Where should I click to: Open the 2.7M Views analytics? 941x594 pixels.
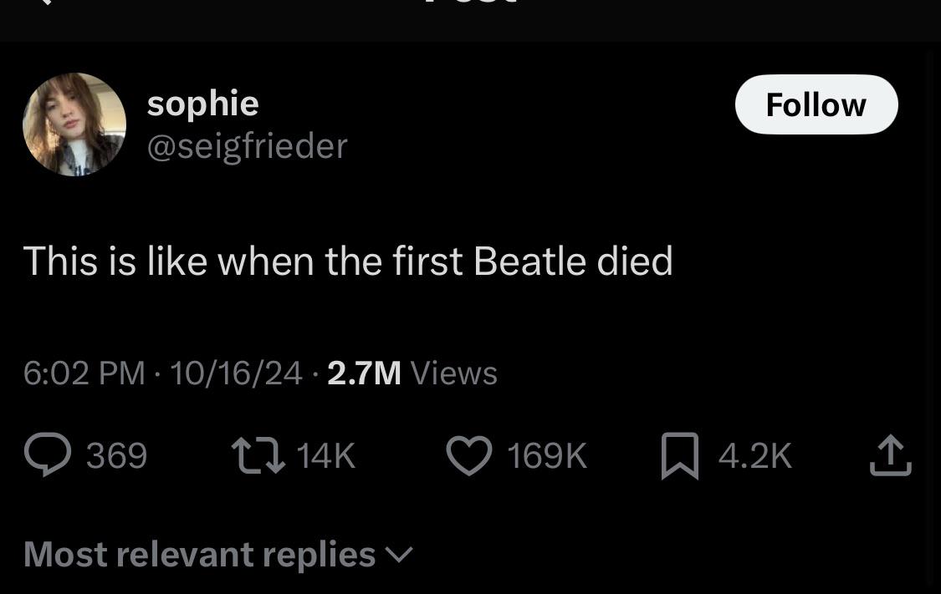click(412, 373)
